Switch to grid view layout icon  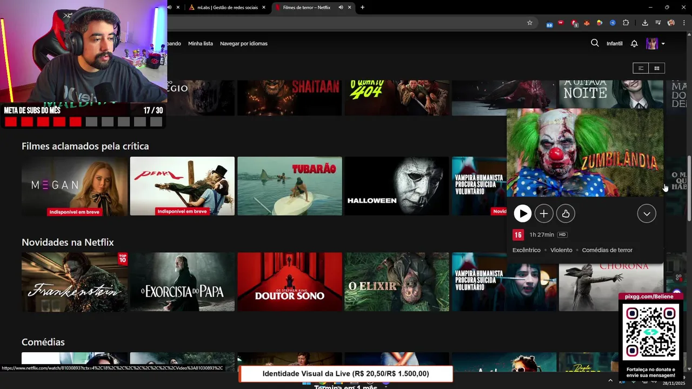(x=657, y=68)
